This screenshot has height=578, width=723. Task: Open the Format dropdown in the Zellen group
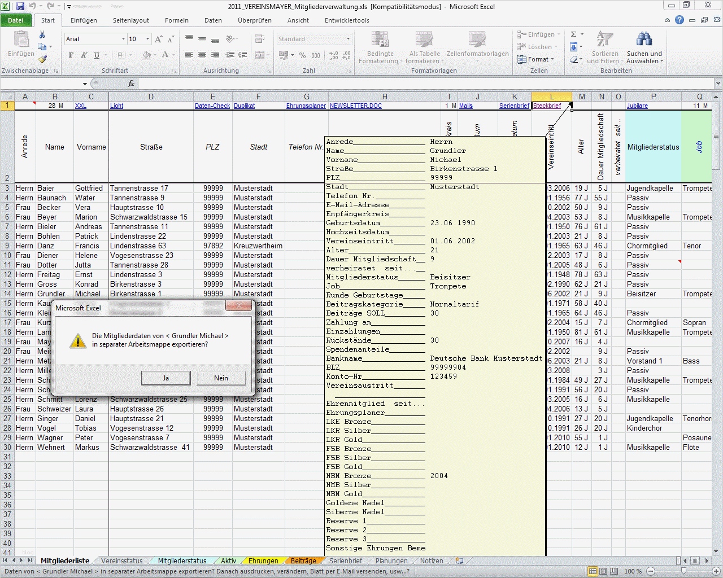coord(537,59)
